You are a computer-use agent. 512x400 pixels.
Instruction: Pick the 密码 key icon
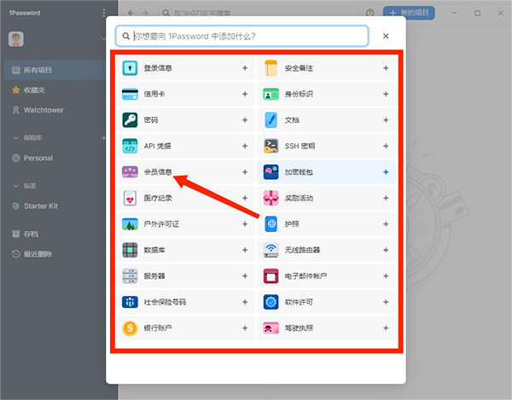[x=130, y=120]
